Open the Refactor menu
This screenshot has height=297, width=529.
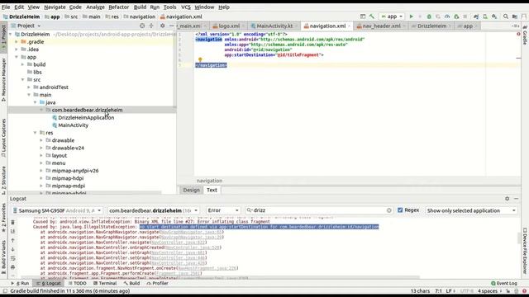point(118,7)
